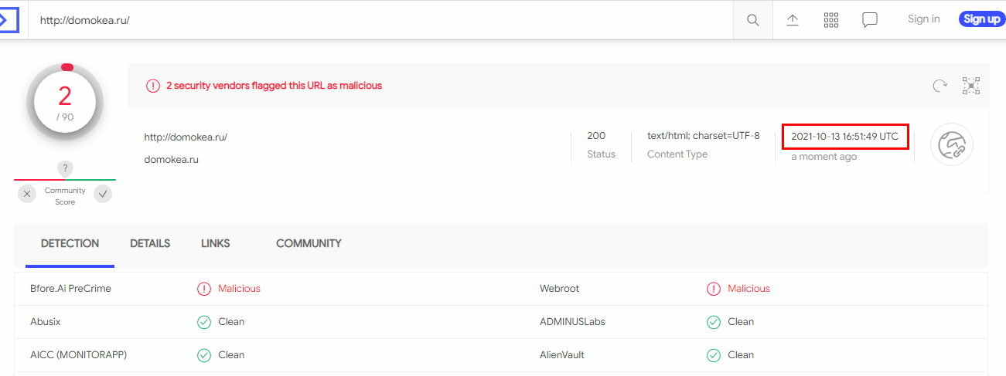Click the 2/90 detection score gauge
The height and width of the screenshot is (376, 1006).
click(x=65, y=102)
